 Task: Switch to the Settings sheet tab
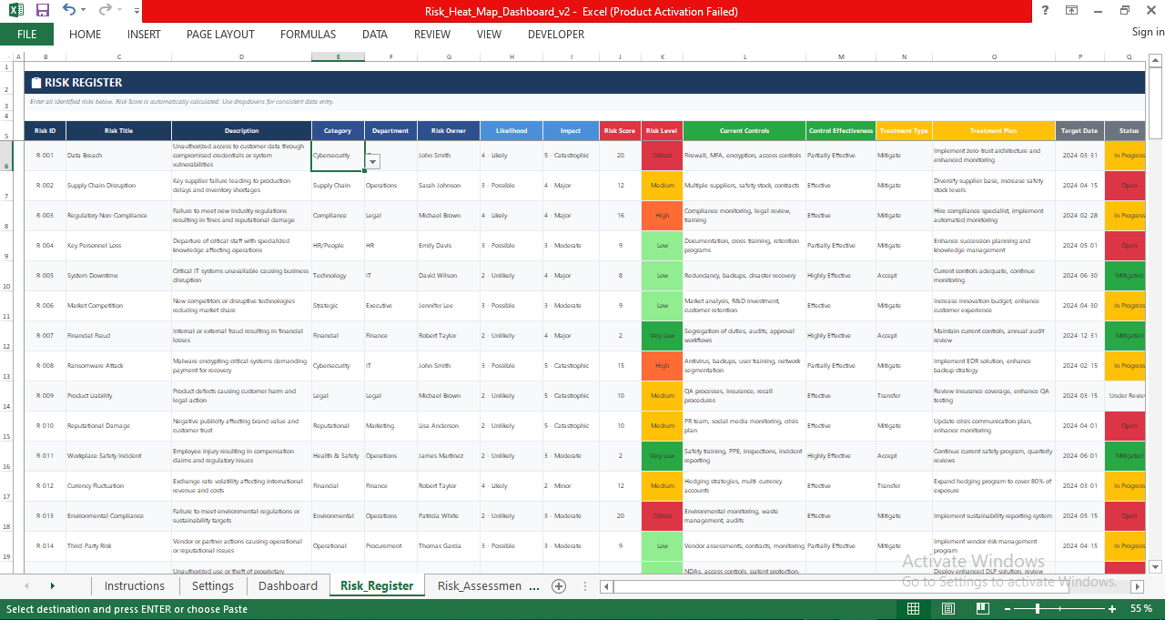click(213, 586)
